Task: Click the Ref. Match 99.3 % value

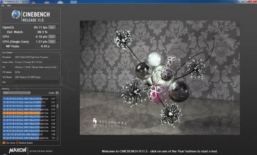Action: 42,32
